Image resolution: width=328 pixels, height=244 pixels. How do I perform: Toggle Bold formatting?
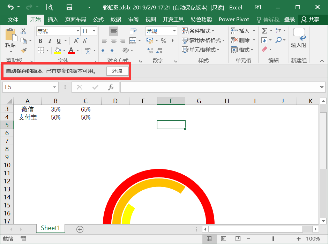(x=40, y=41)
